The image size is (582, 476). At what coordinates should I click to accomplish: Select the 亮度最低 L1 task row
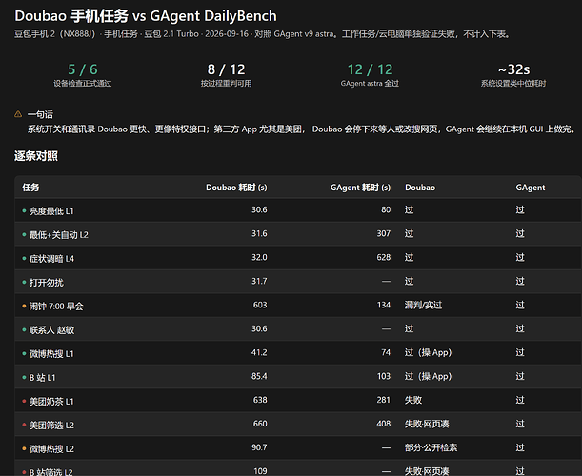coord(298,210)
